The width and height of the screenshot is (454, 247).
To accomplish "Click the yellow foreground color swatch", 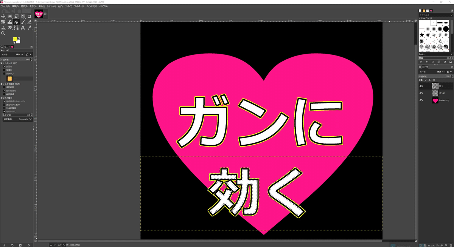I will [15, 39].
